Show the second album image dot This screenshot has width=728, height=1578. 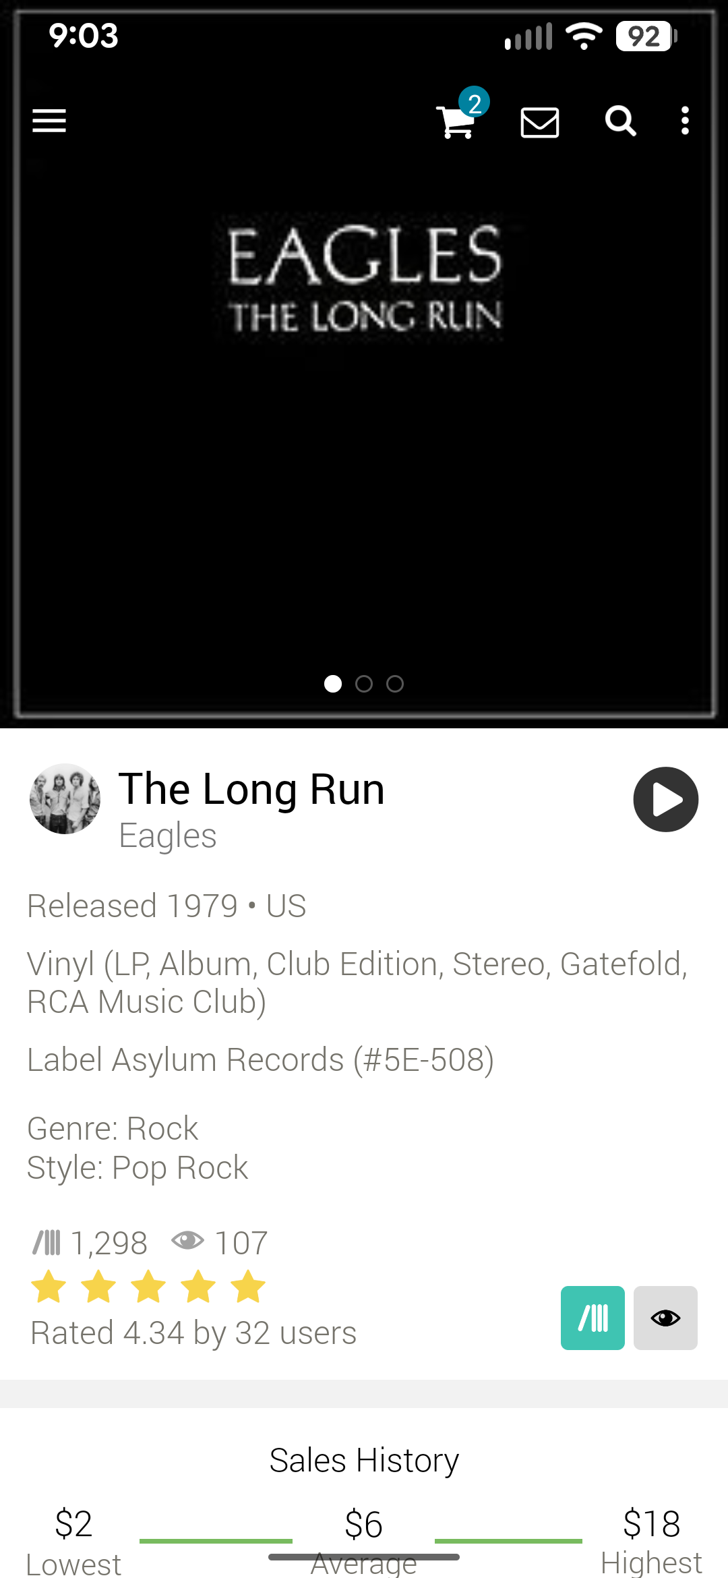click(x=364, y=684)
